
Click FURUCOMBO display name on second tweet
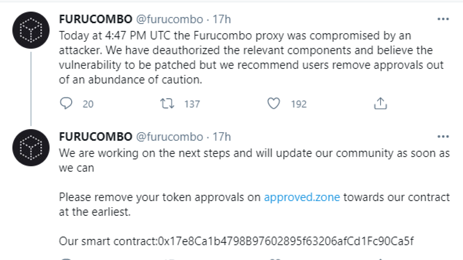tap(96, 137)
